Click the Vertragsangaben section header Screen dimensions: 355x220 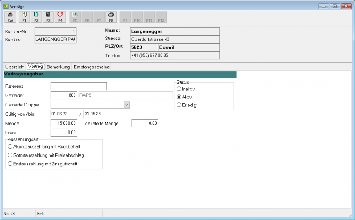pyautogui.click(x=120, y=74)
